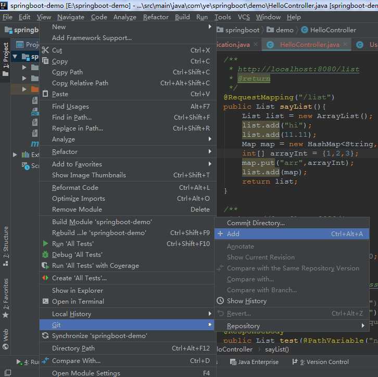Image resolution: width=378 pixels, height=377 pixels.
Task: Click the Open in Terminal icon
Action: pos(45,301)
